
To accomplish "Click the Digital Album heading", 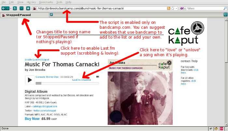I will (36, 91).
